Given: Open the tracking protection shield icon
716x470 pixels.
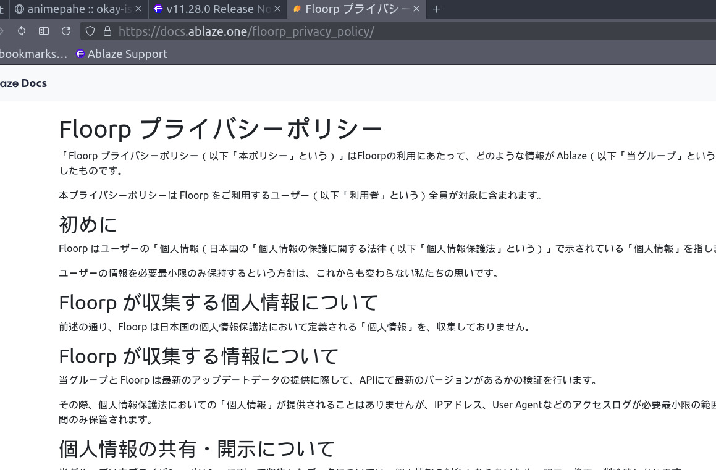Looking at the screenshot, I should [x=90, y=31].
